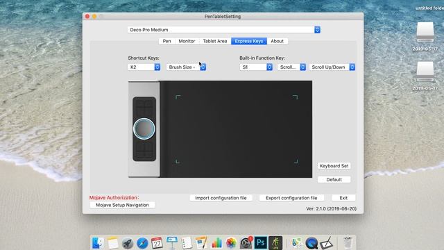Screen dimensions: 444x250
Task: Open the Trash in the dock
Action: [348, 243]
